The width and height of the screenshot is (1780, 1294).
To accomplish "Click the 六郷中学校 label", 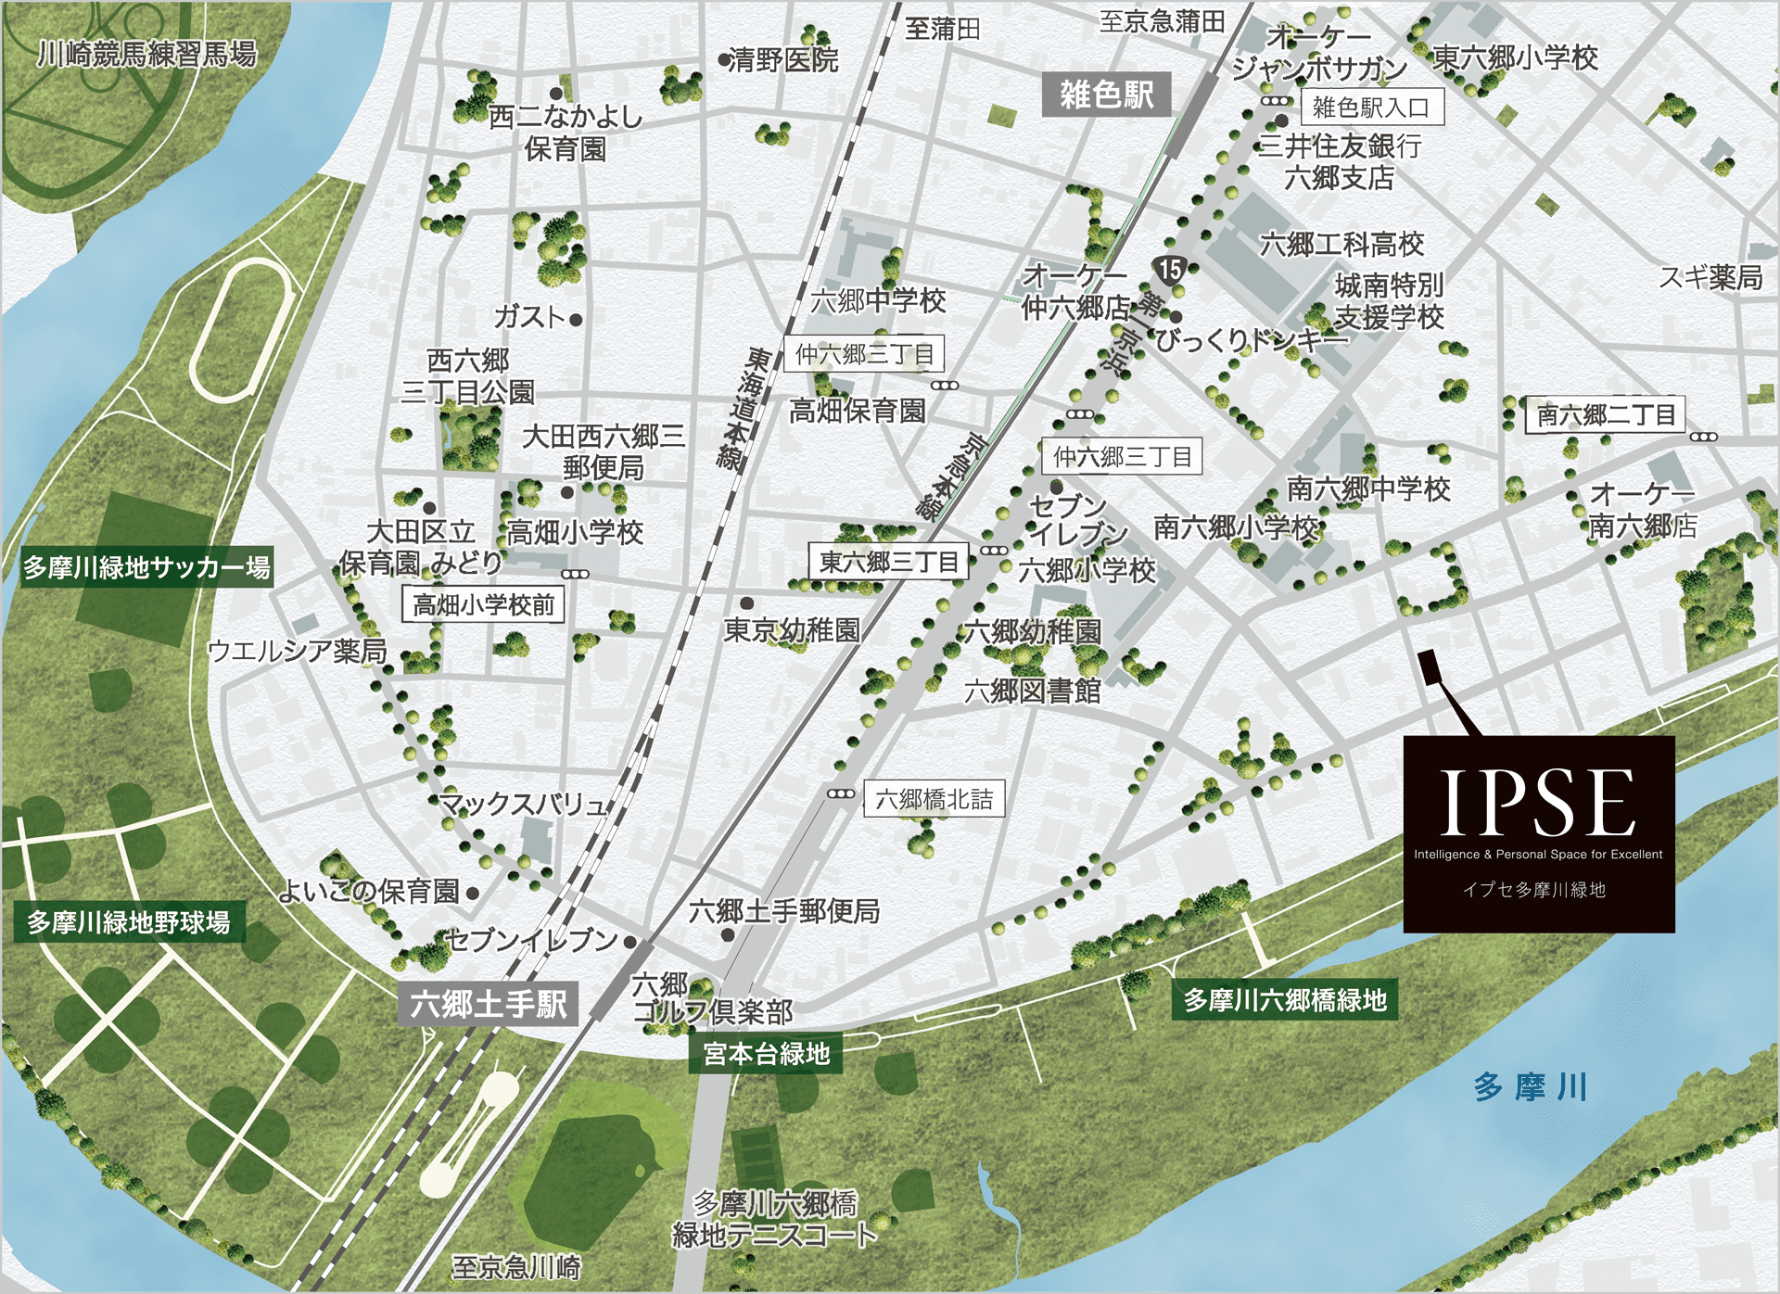I will (x=877, y=300).
